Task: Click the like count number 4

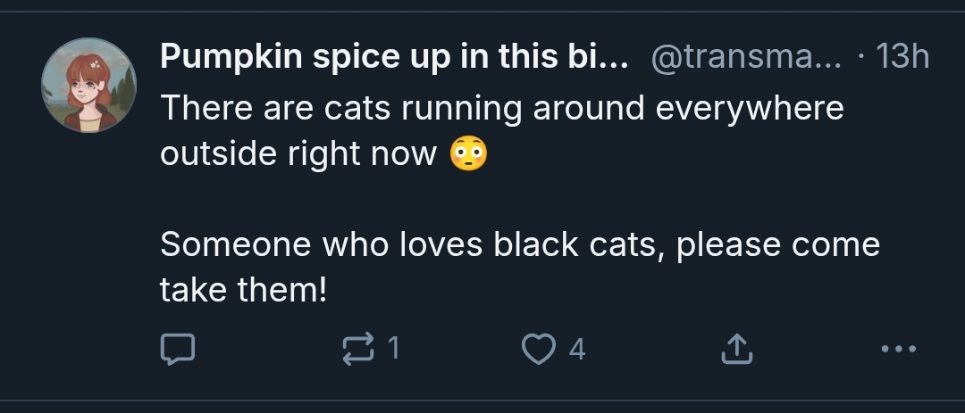Action: (576, 350)
